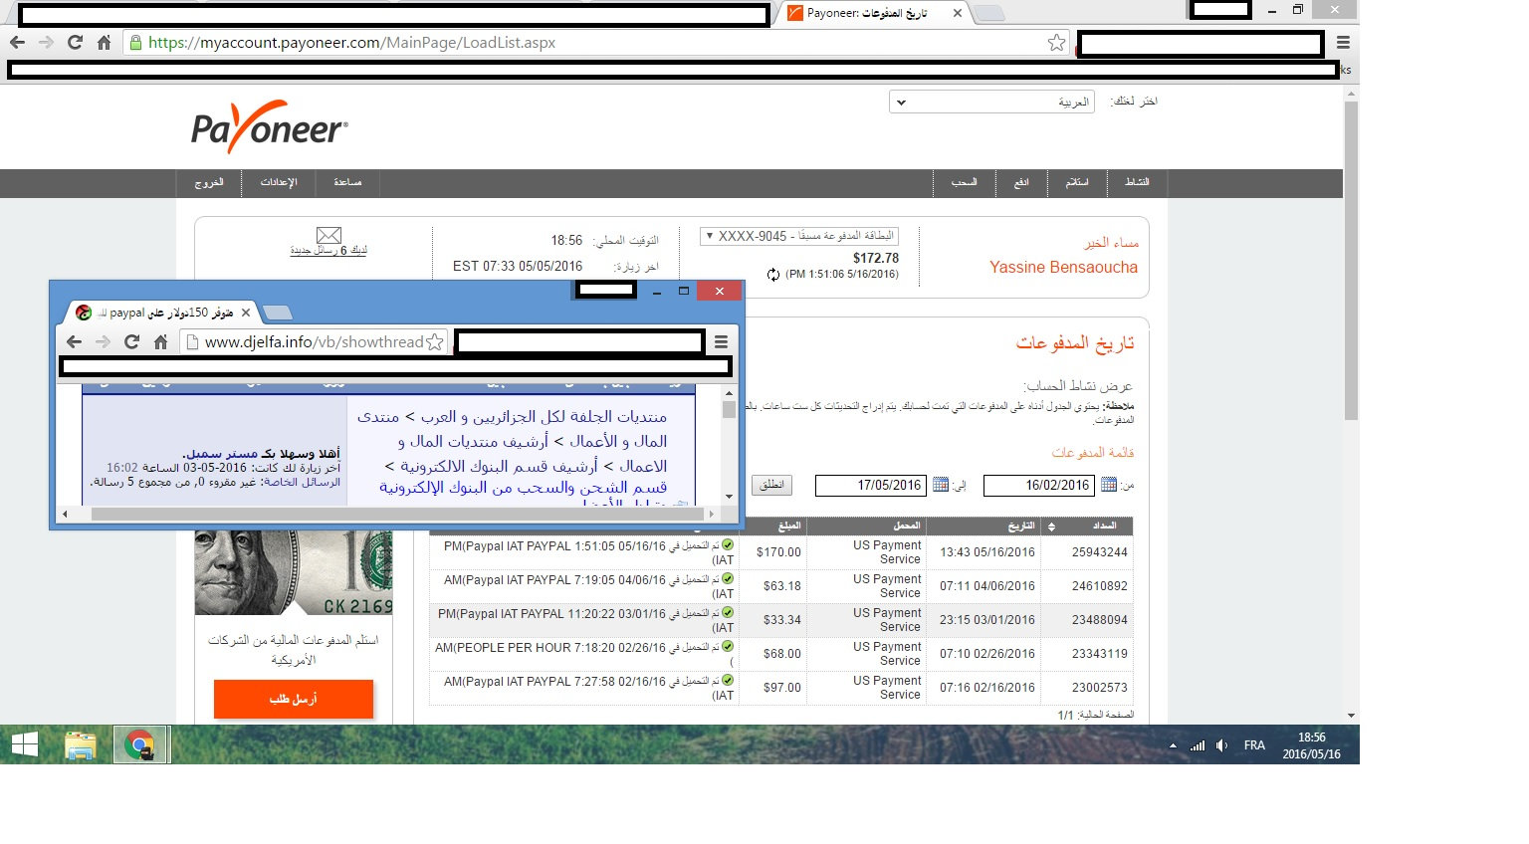Open the الإعدادات settings menu
1529x844 pixels.
click(x=279, y=182)
